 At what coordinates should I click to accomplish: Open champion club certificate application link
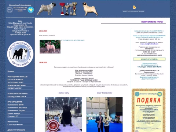point(149,37)
